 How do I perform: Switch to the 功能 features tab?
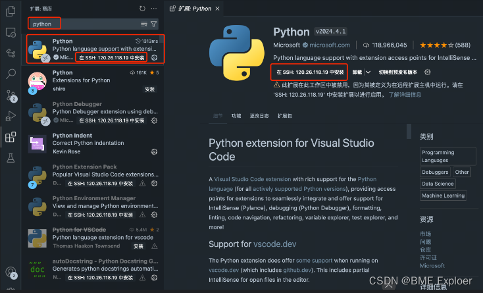click(x=236, y=116)
